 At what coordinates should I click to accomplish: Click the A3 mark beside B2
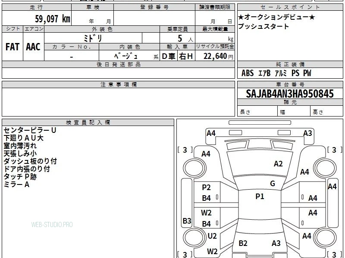pyautogui.click(x=276, y=243)
